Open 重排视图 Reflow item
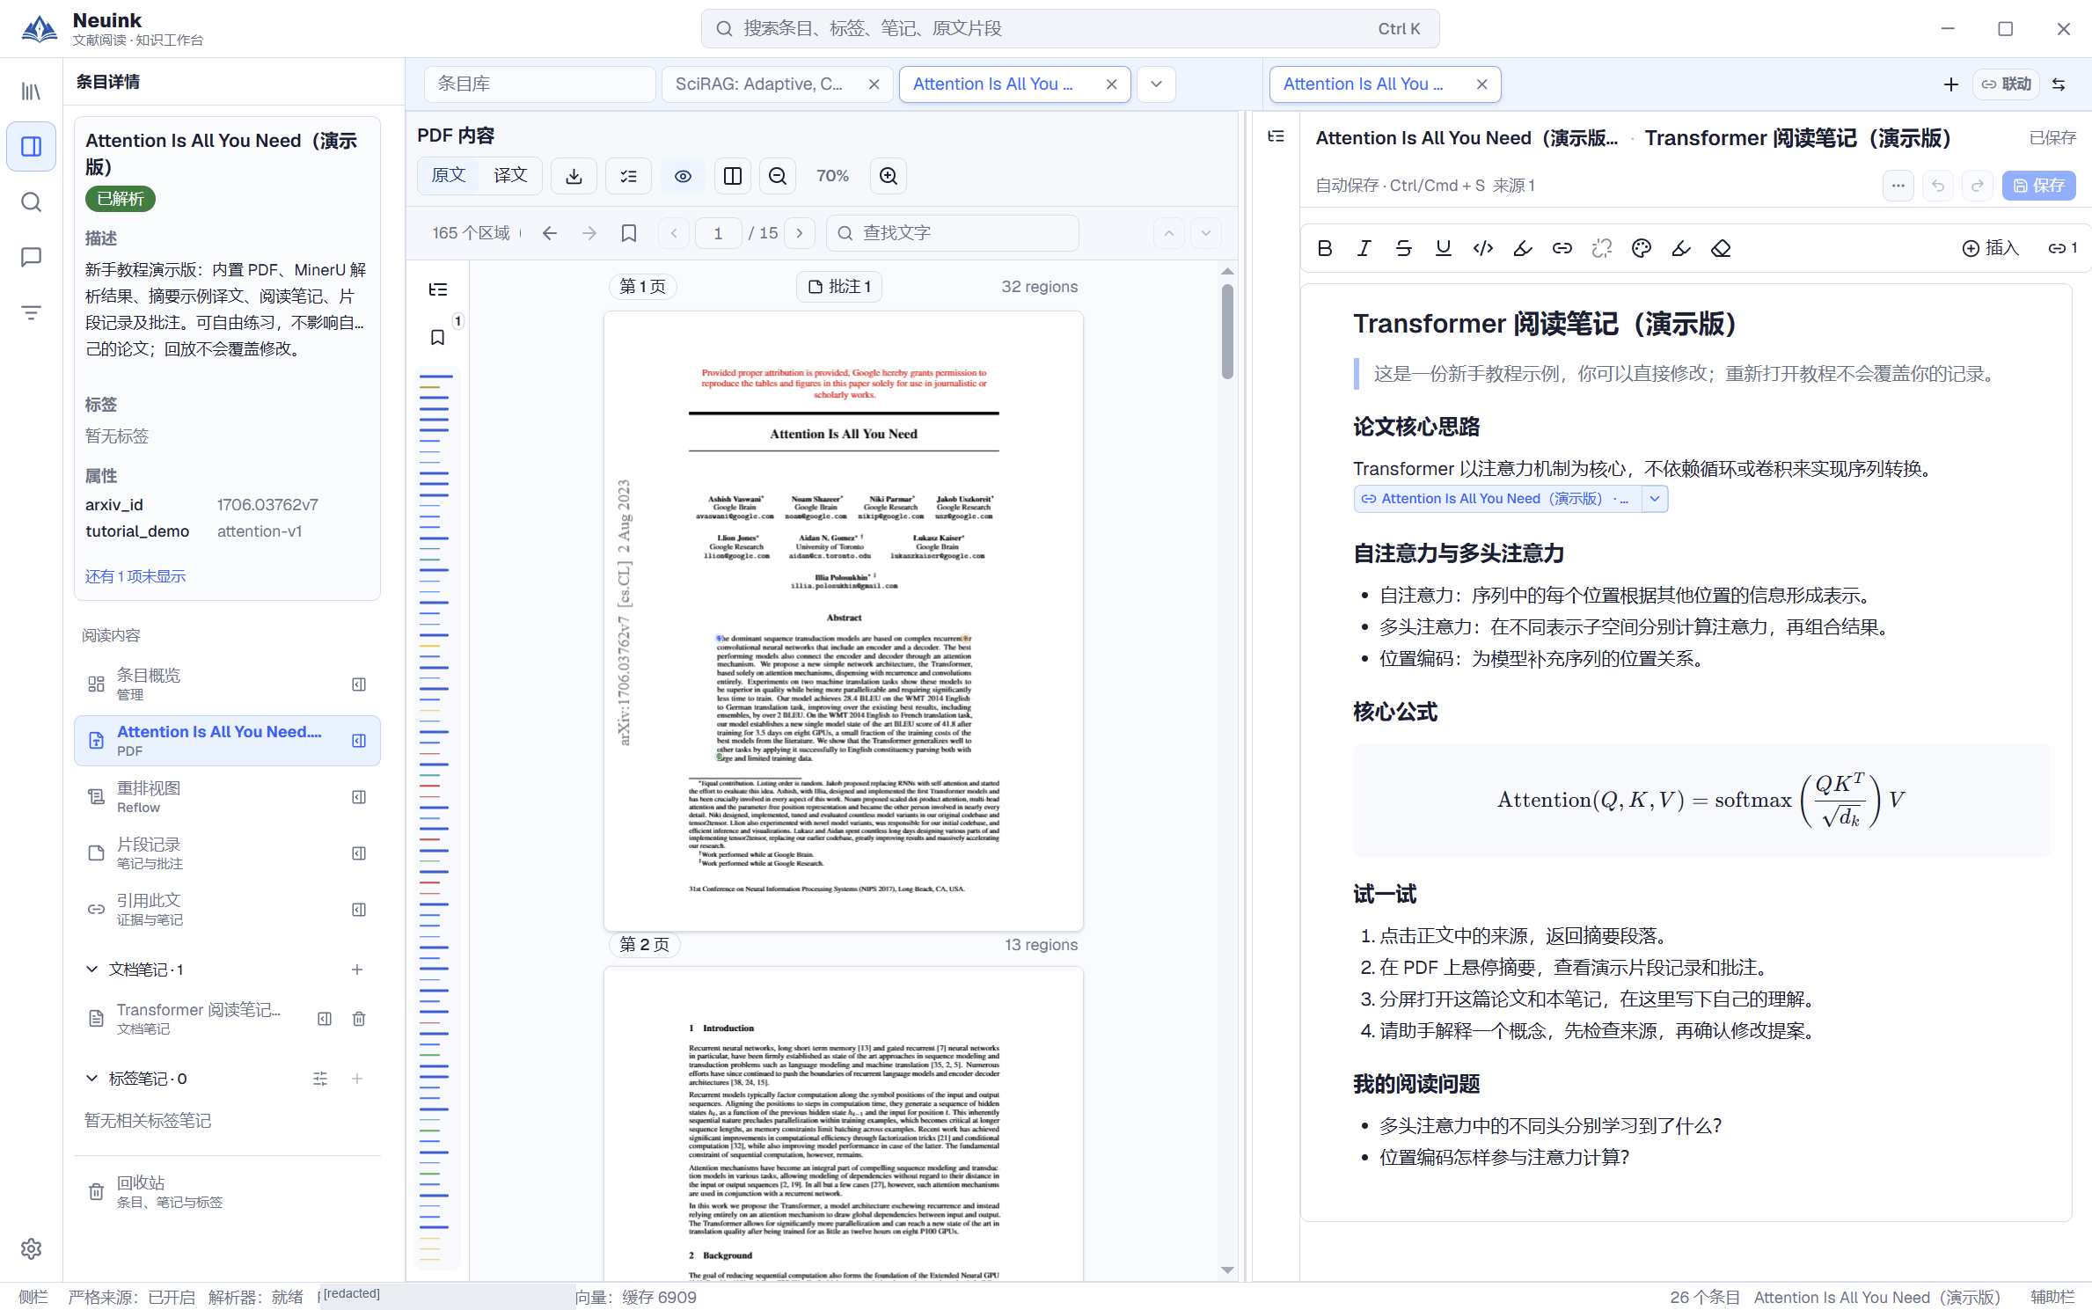The height and width of the screenshot is (1310, 2092). click(x=227, y=797)
